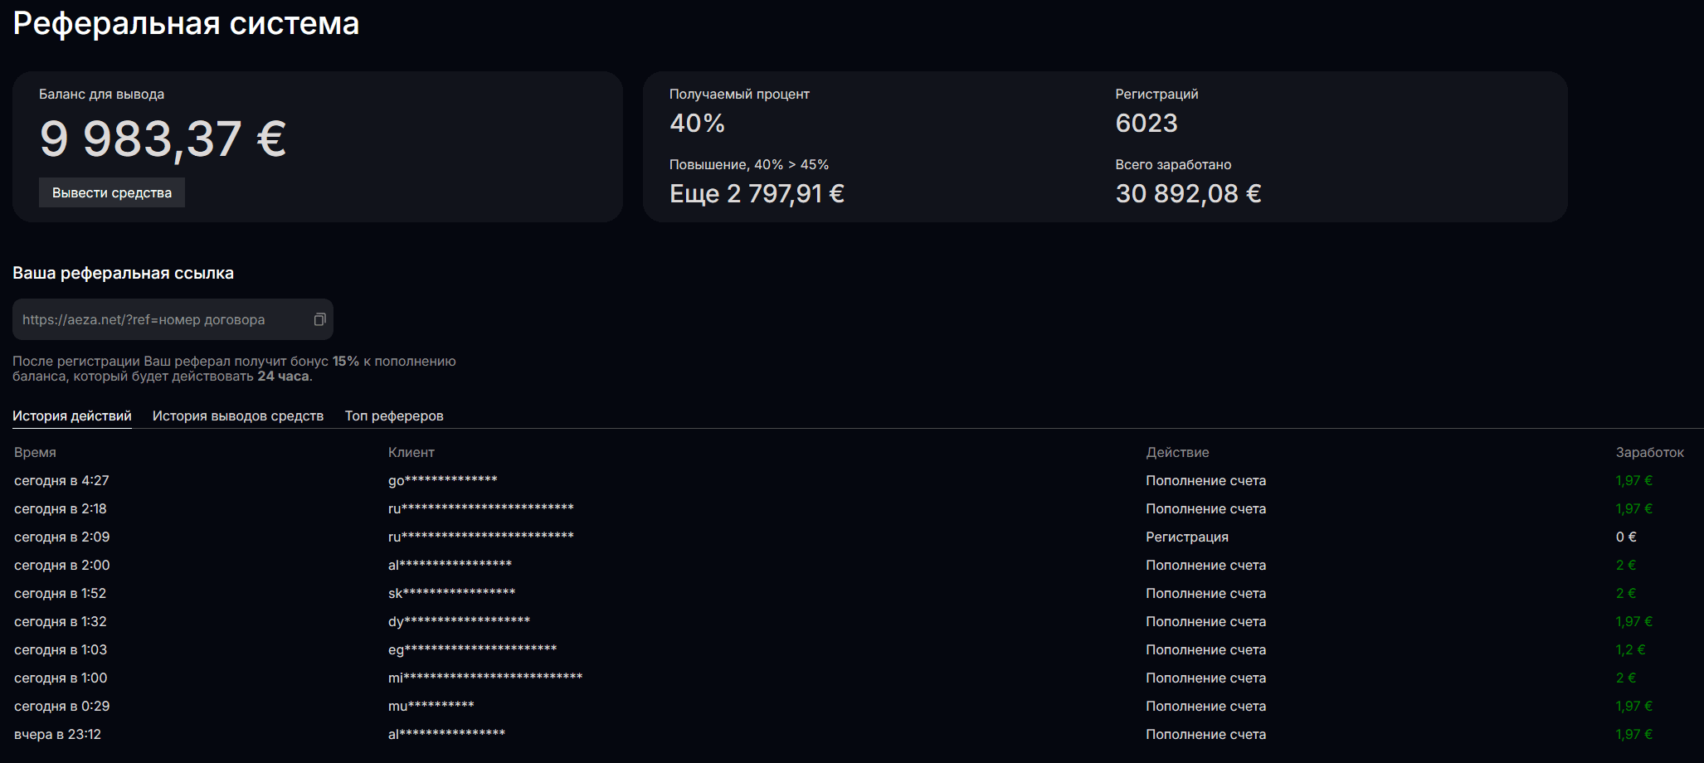Click the Заработок column header
The image size is (1704, 763).
[1649, 452]
